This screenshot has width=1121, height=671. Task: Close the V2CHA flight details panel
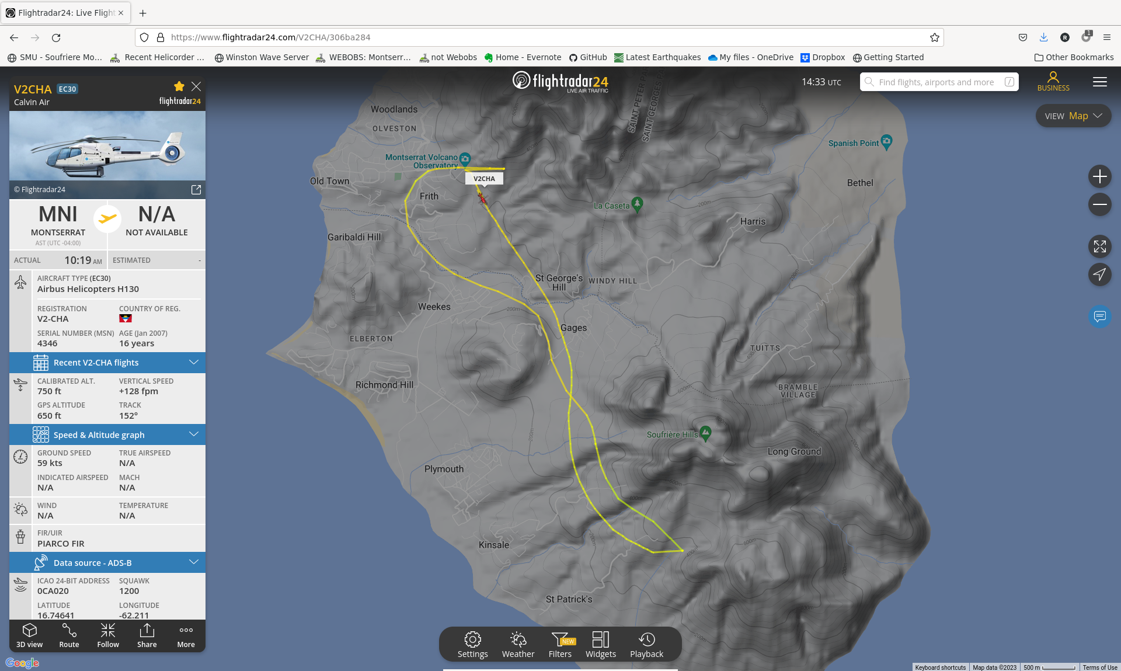pos(196,86)
